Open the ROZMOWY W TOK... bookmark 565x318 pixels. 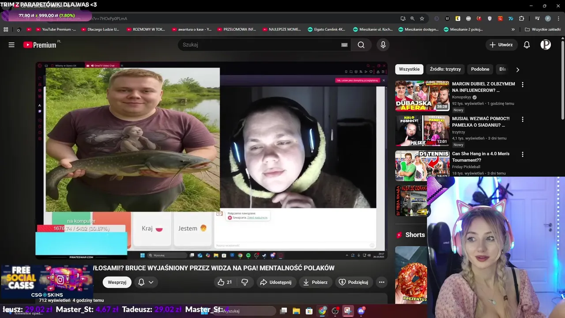146,30
